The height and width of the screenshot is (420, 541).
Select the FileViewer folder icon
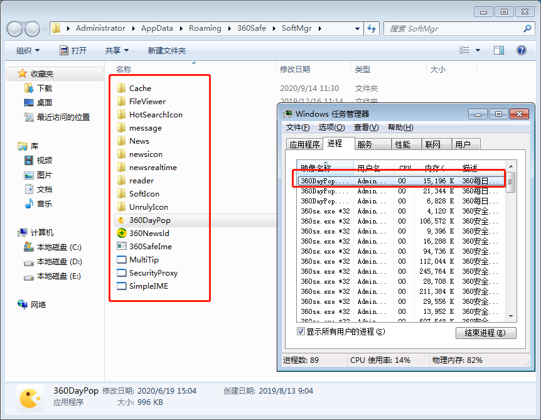(x=121, y=101)
